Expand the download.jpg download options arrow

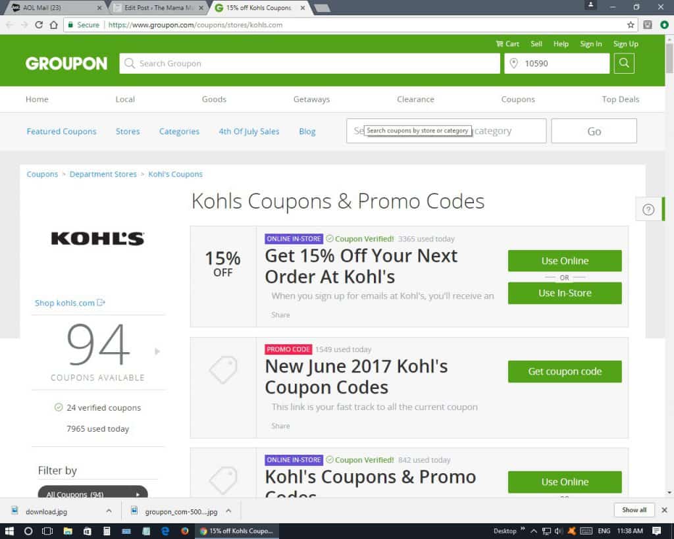[x=109, y=511]
